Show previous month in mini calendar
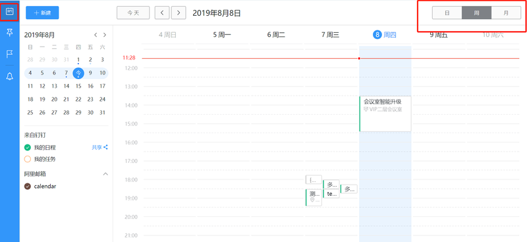Viewport: 527px width, 242px height. pos(96,35)
